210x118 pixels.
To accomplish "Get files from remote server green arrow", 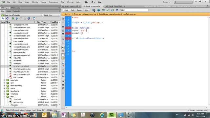I will (13, 18).
